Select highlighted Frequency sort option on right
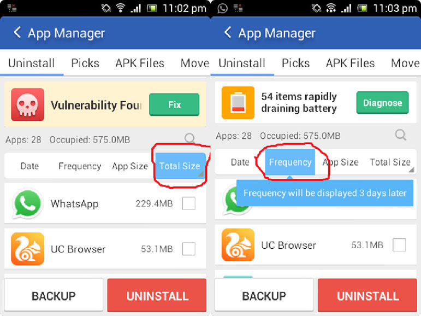Viewport: 421px width, 316px height. pos(290,162)
